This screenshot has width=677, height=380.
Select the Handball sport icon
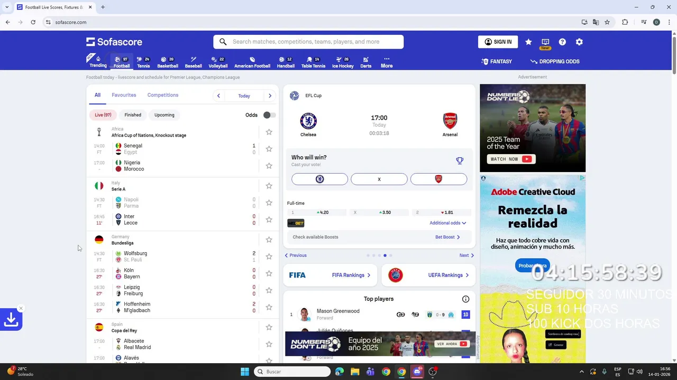pos(286,62)
